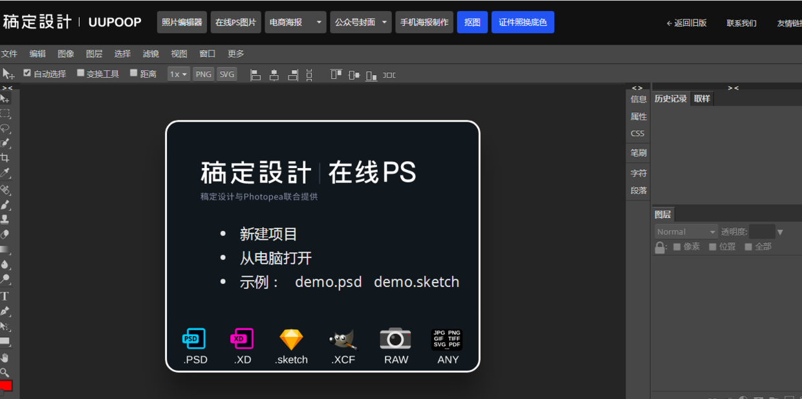The height and width of the screenshot is (399, 802).
Task: Select the Type tool
Action: coord(5,296)
